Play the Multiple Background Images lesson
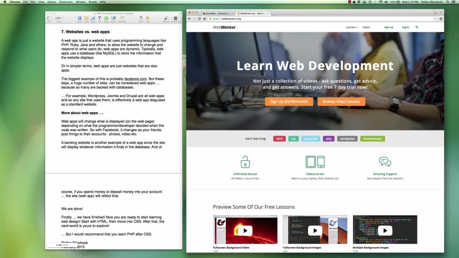This screenshot has height=258, width=459. tap(385, 230)
